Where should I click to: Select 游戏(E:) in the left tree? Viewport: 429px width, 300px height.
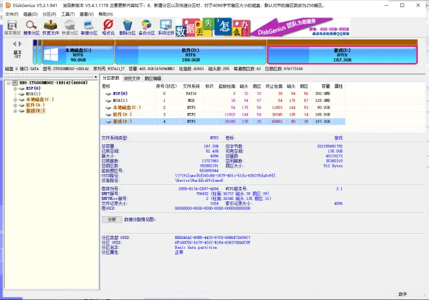[x=35, y=110]
